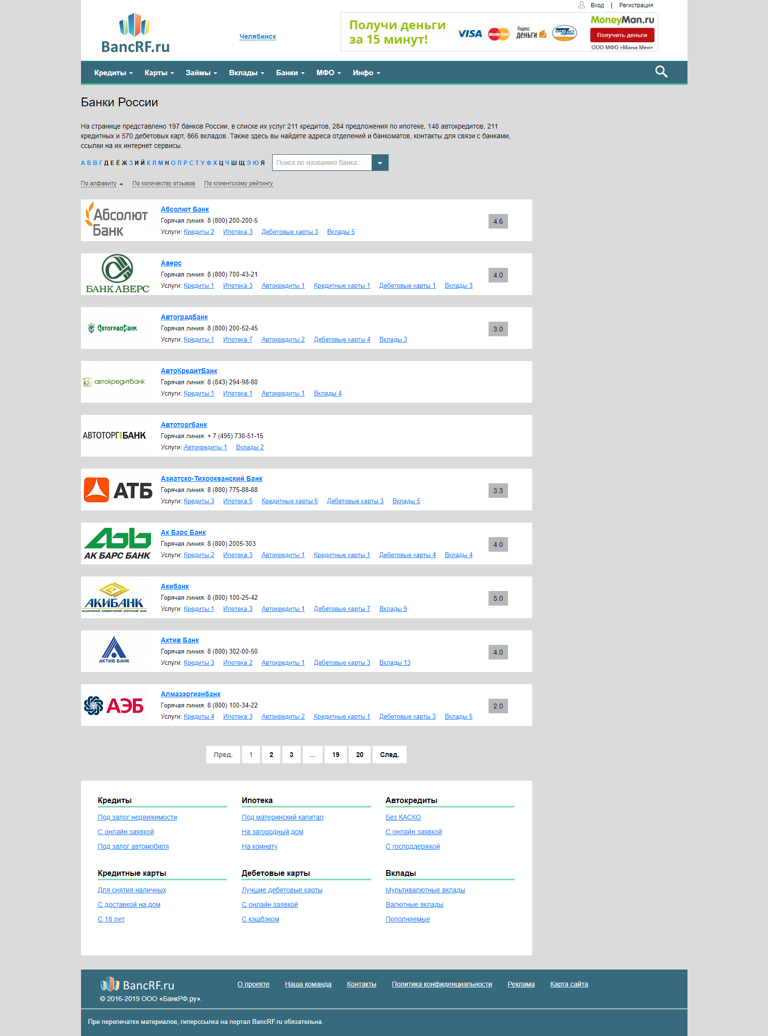Open Мультивалютные вклады link
The height and width of the screenshot is (1036, 768).
point(425,890)
